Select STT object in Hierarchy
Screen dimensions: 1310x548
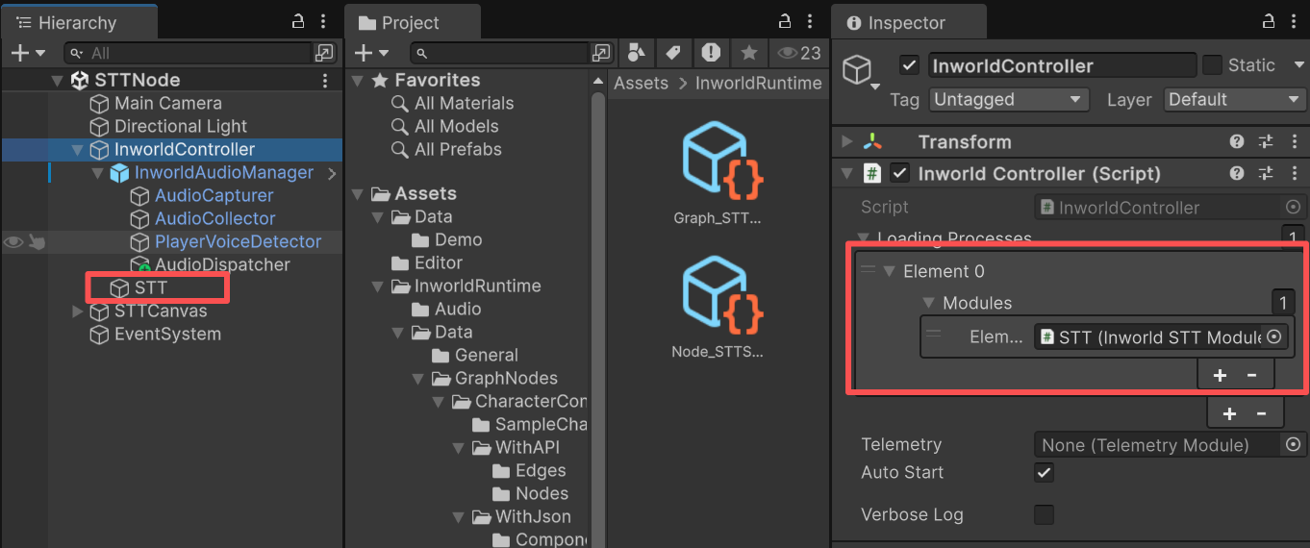point(151,287)
